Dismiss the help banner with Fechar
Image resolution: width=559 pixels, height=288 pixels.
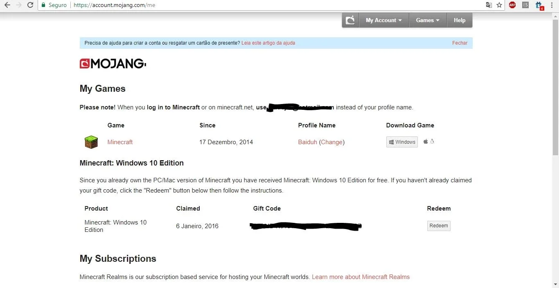[460, 43]
